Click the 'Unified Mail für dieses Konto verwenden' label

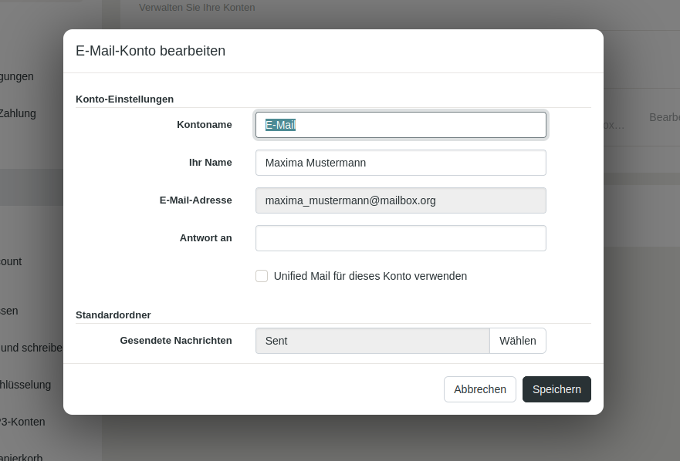coord(370,276)
